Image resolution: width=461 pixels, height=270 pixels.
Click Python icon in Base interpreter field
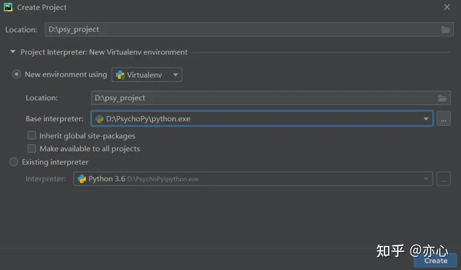100,119
